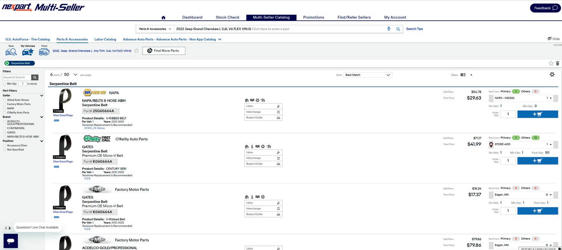Change the parts per page dropdown

point(76,75)
